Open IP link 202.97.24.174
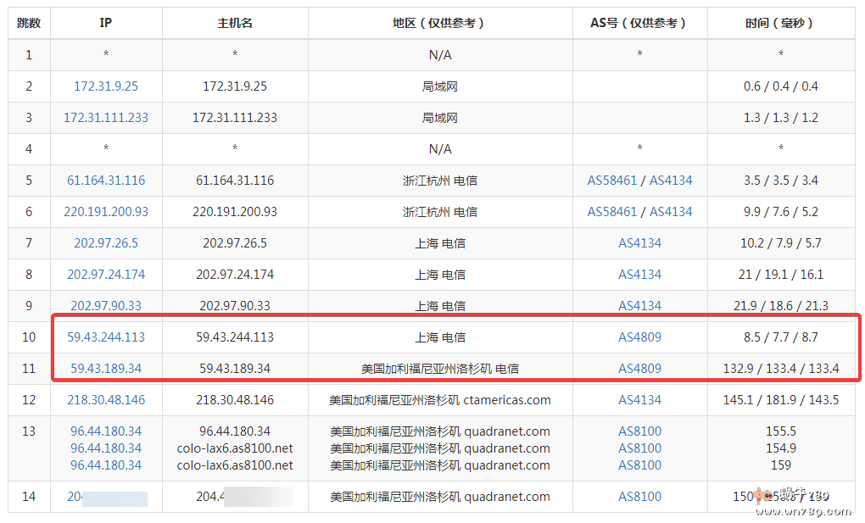 tap(105, 274)
